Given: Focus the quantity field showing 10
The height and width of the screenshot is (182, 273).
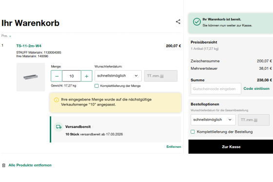Looking at the screenshot, I should point(72,76).
